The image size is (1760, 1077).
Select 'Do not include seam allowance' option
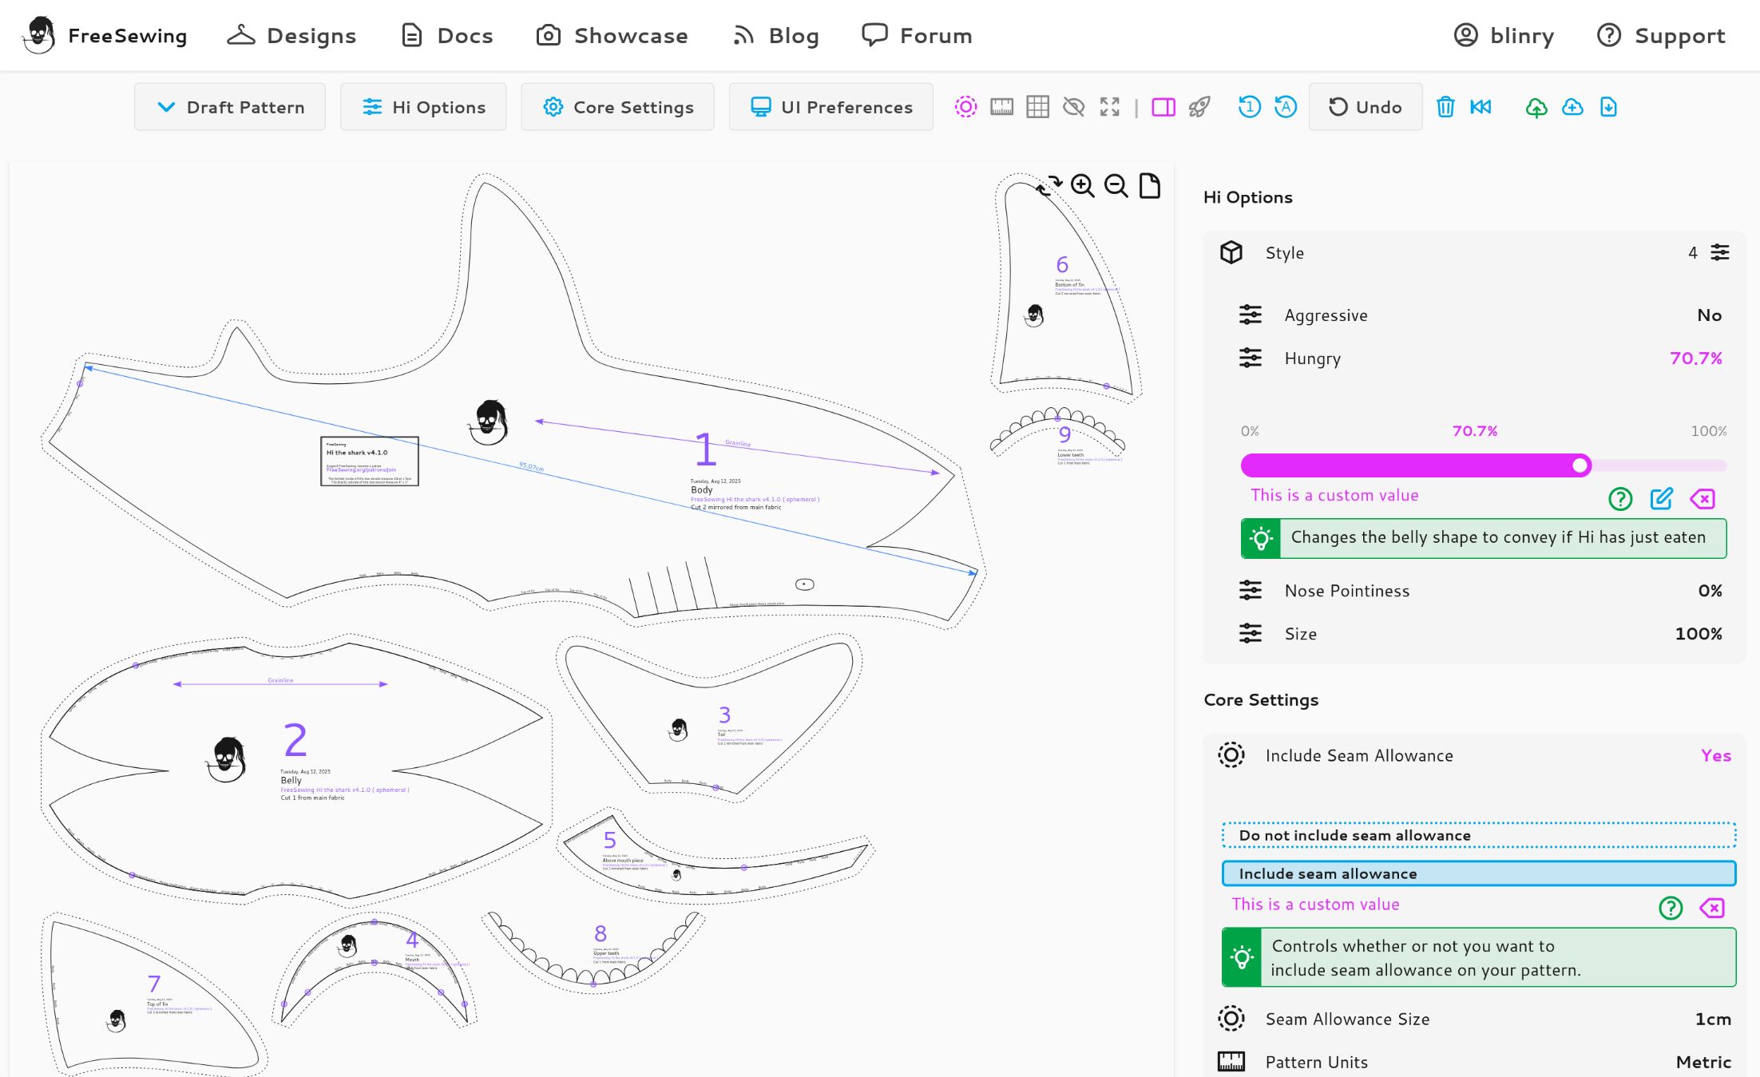click(x=1478, y=834)
